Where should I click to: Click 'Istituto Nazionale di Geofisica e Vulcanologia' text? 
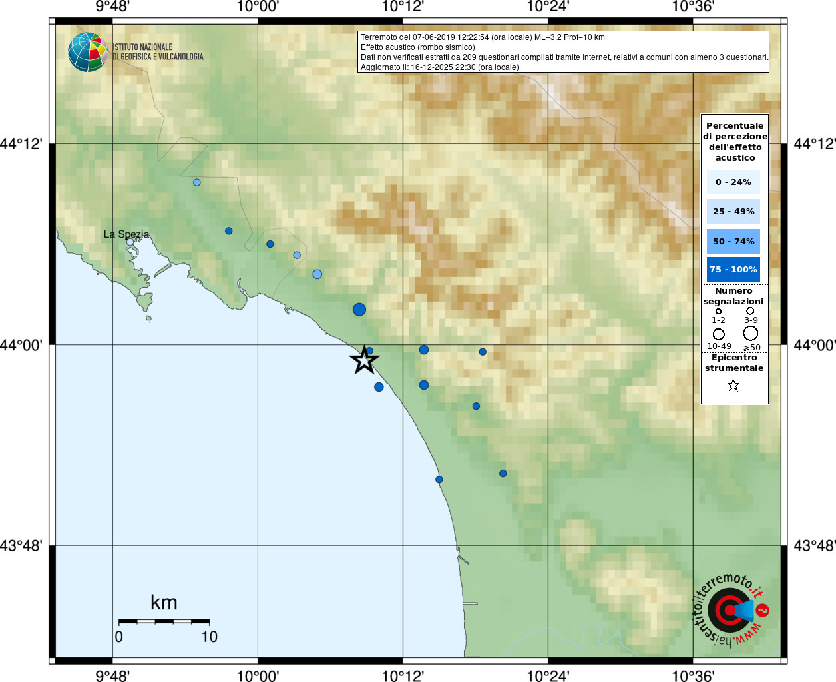158,52
